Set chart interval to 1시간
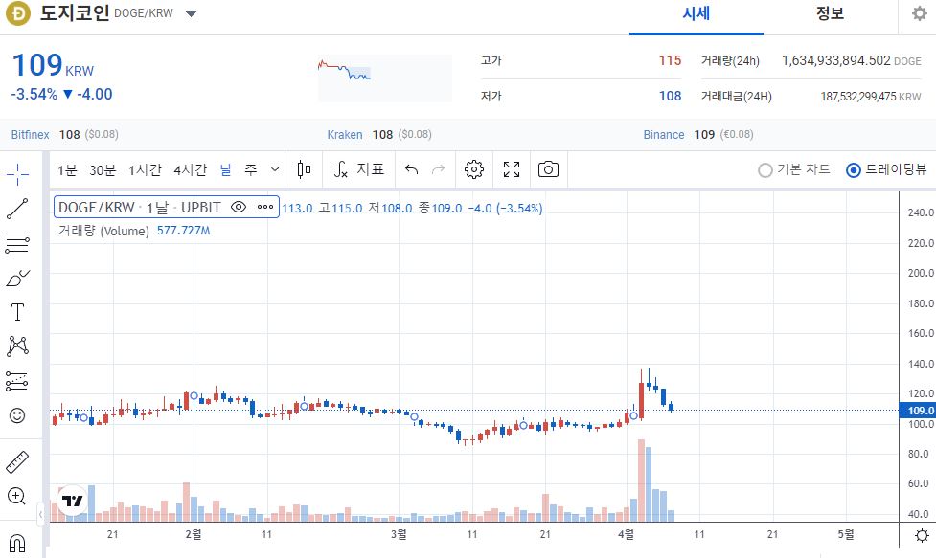The width and height of the screenshot is (936, 558). click(145, 170)
